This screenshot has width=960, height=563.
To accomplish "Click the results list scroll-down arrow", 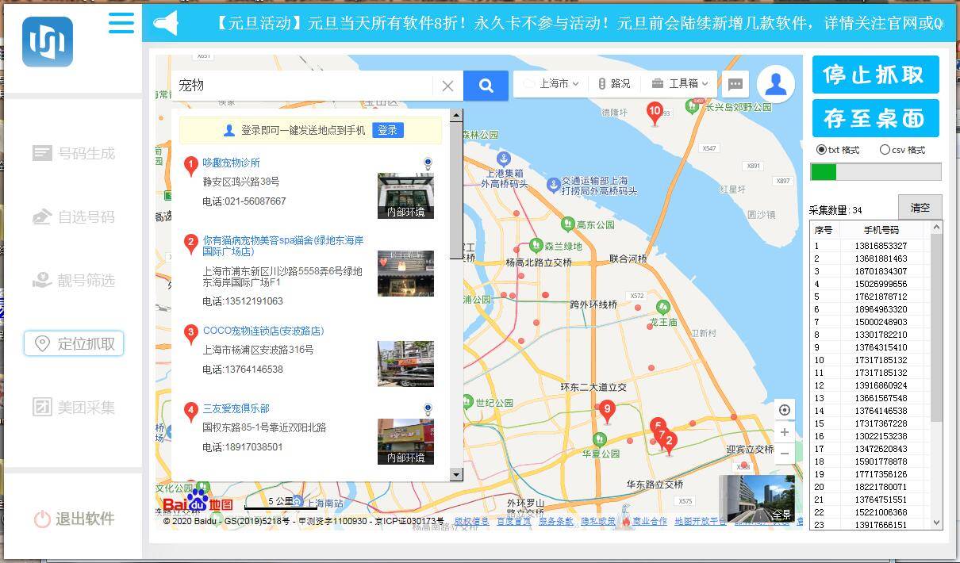I will click(455, 474).
